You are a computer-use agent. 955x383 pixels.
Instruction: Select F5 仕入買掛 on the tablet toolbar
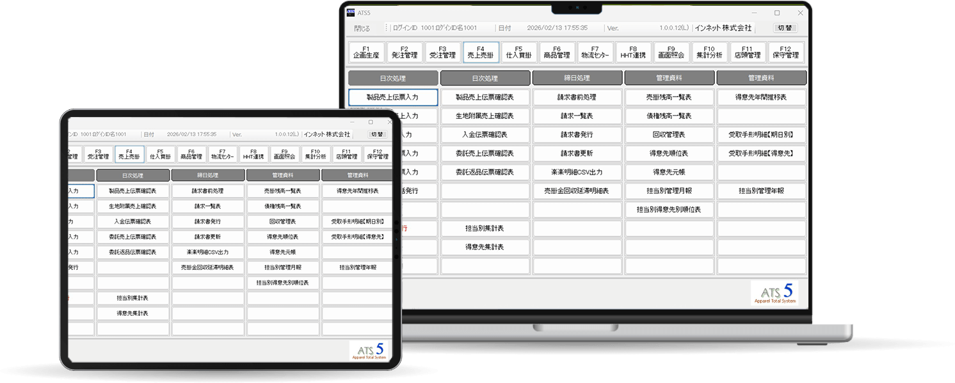(160, 154)
